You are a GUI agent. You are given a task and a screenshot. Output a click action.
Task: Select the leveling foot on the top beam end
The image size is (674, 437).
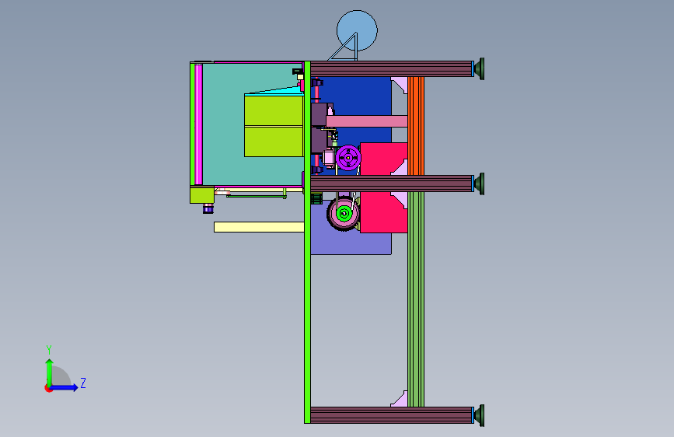[x=479, y=69]
